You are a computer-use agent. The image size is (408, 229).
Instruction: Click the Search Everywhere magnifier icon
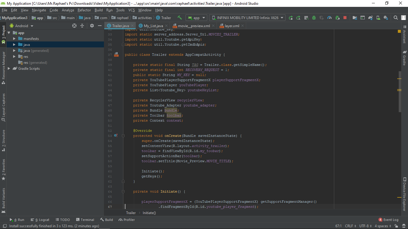(396, 18)
